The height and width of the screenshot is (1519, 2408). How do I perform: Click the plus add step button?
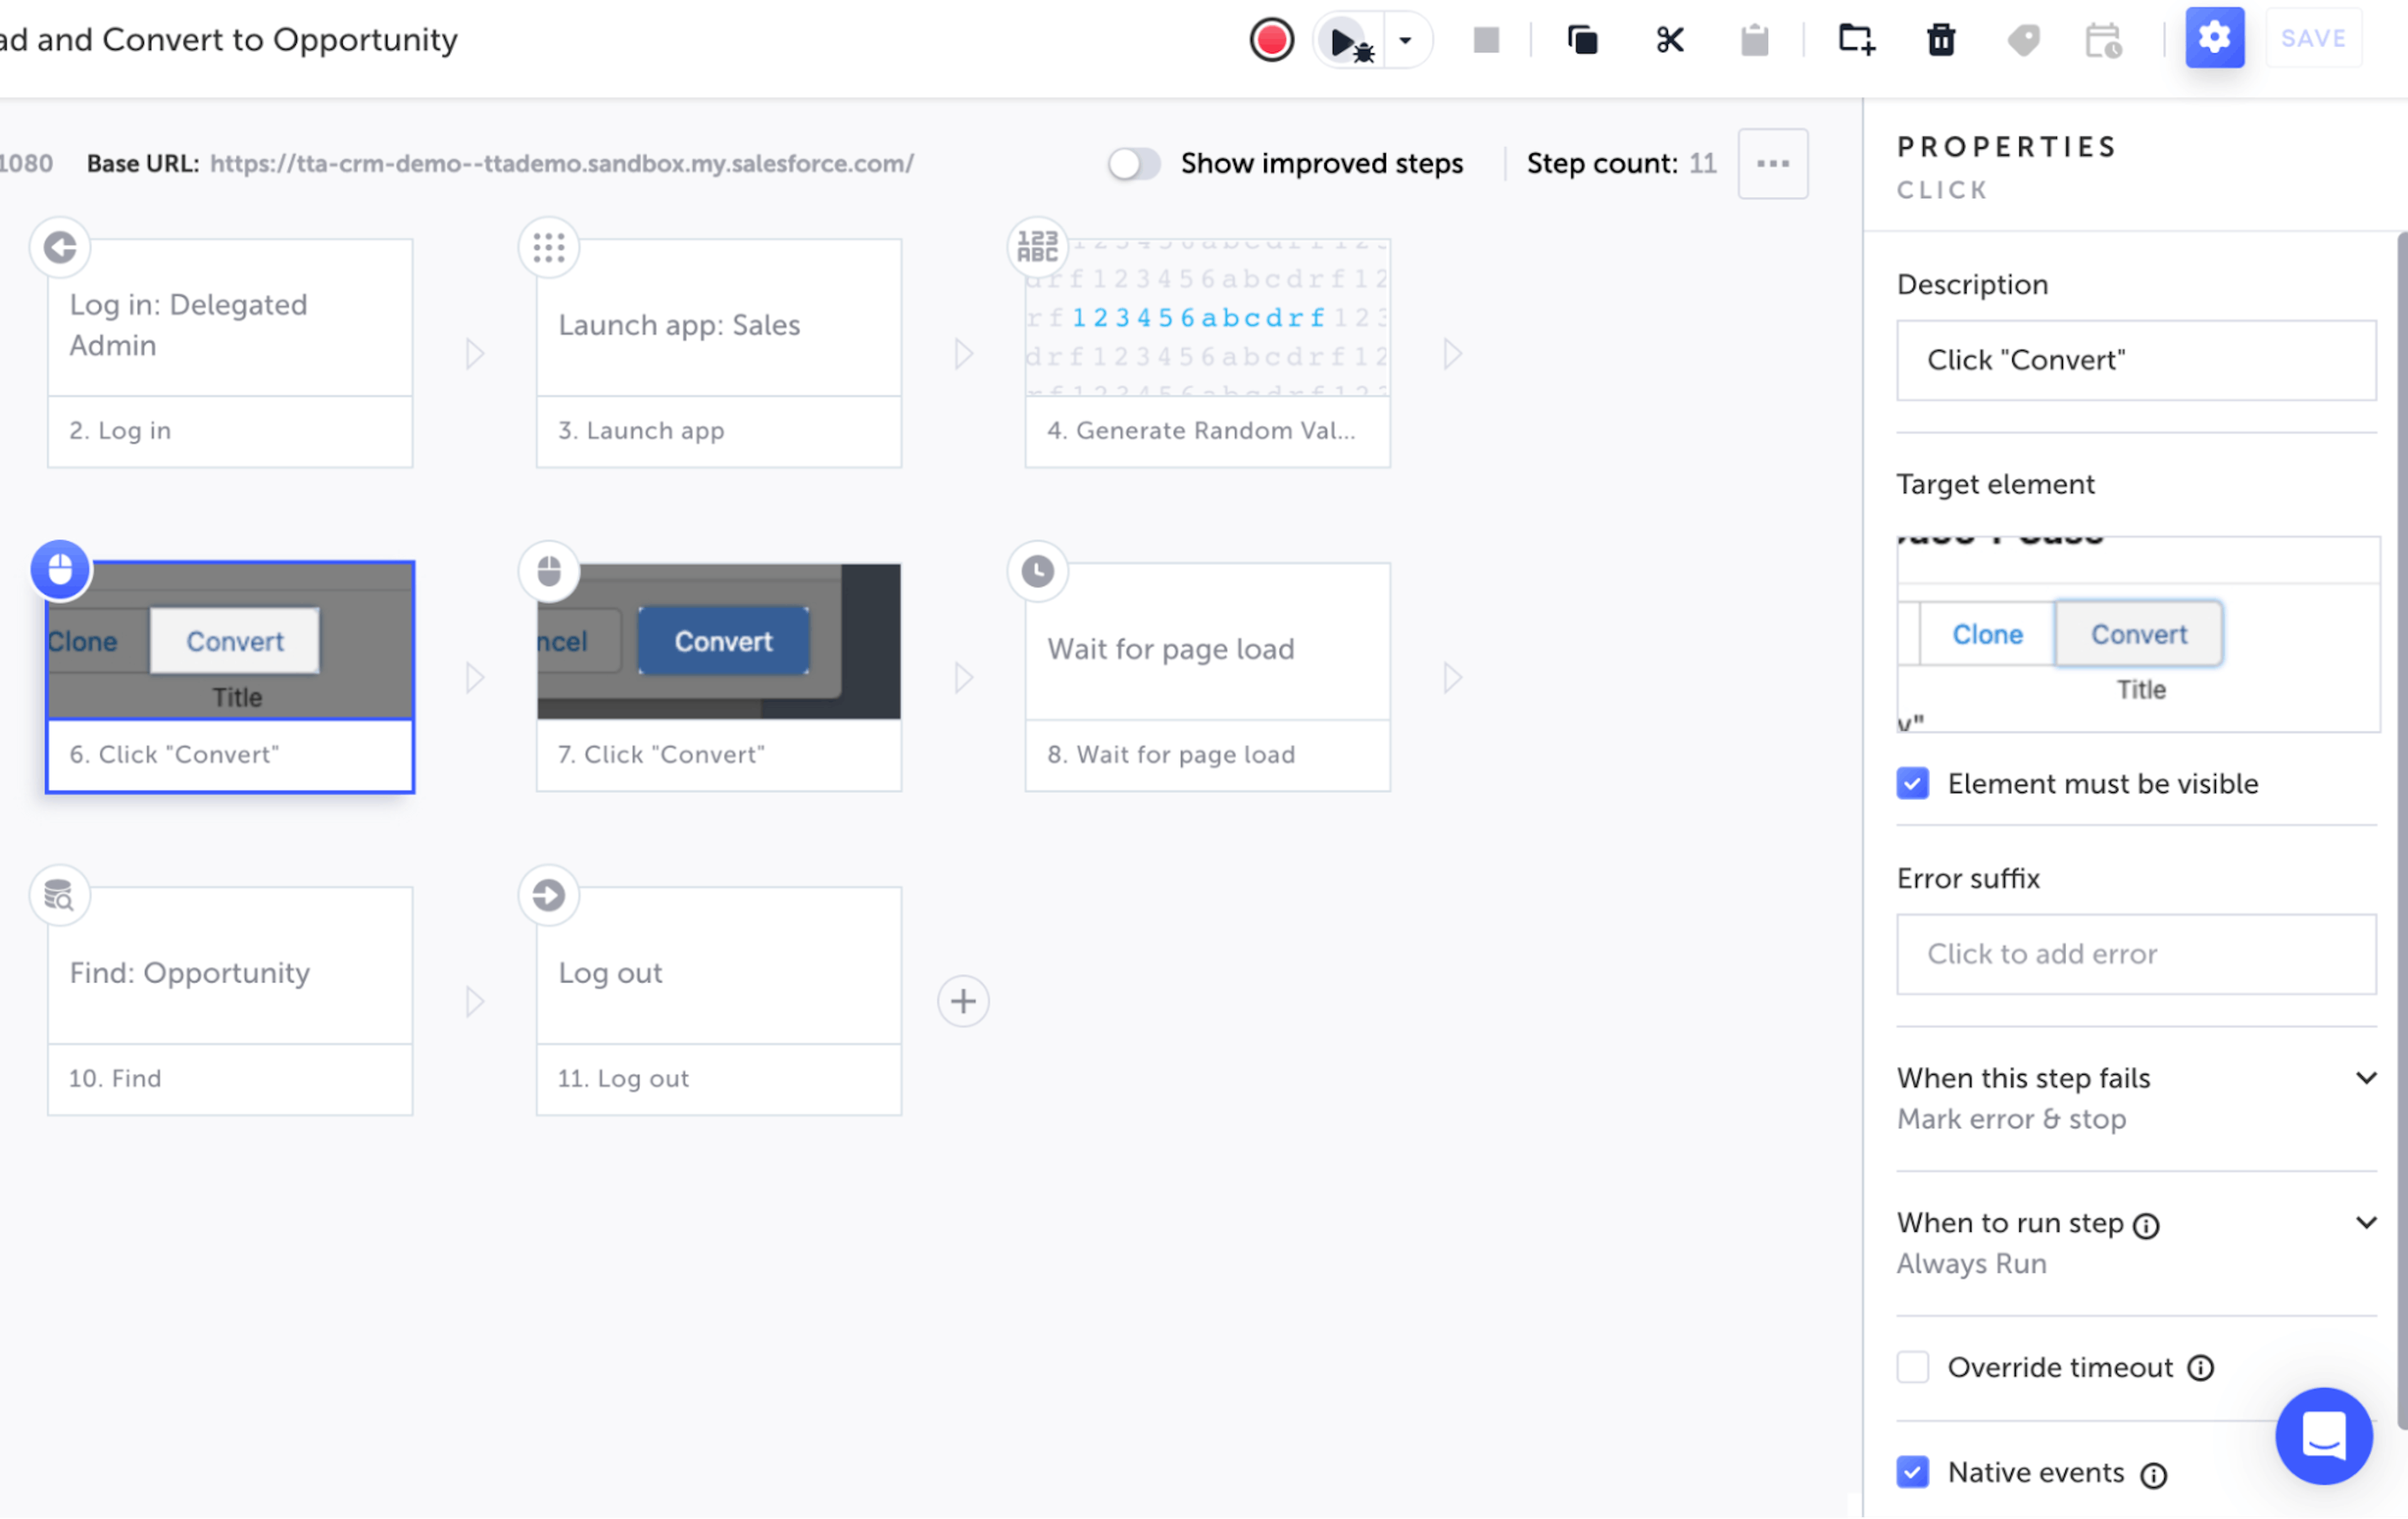pos(963,1001)
